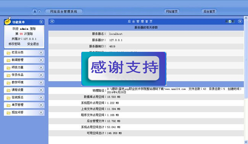Viewport: 248px width, 144px height.
Task: Expand the 在线报名 chevron
Action: [41, 98]
